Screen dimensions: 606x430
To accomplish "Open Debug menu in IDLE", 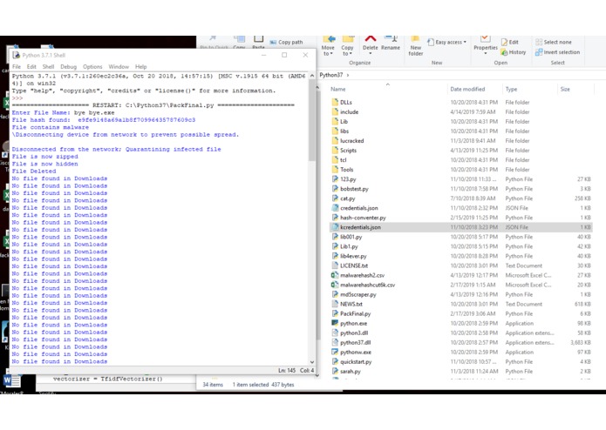I will point(68,67).
